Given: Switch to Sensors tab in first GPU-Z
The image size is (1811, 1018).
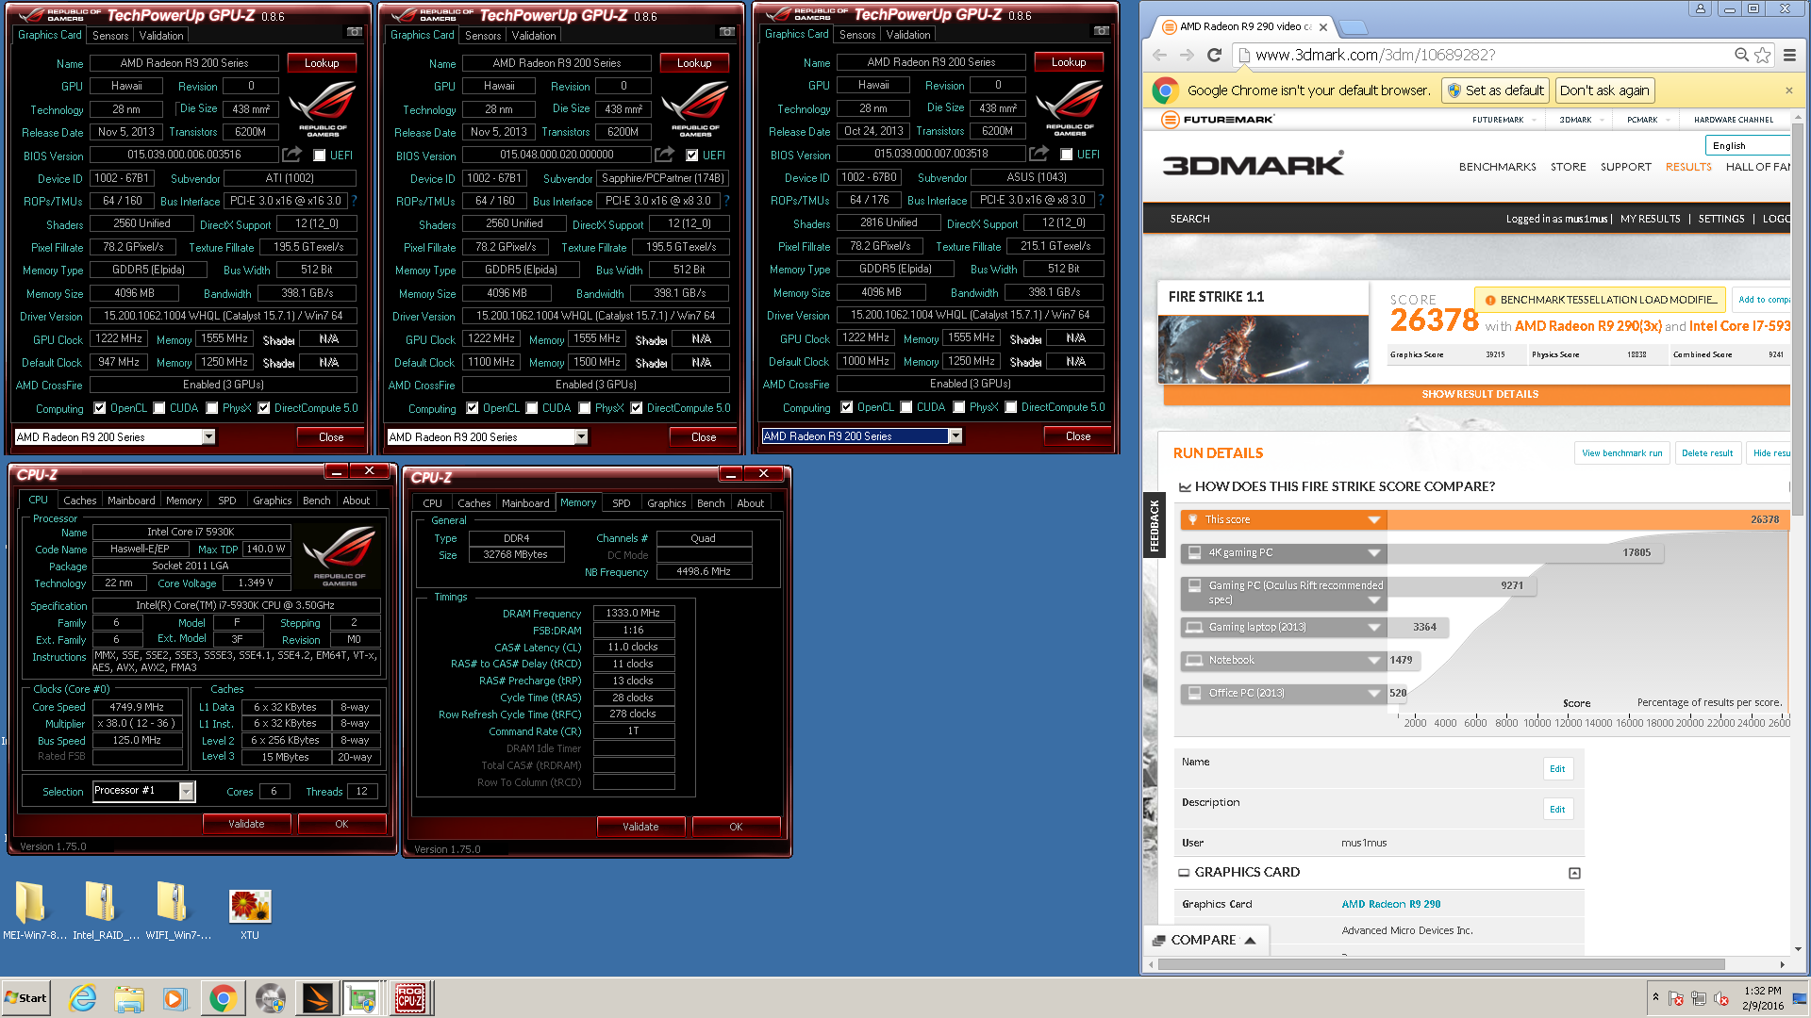Looking at the screenshot, I should 110,36.
